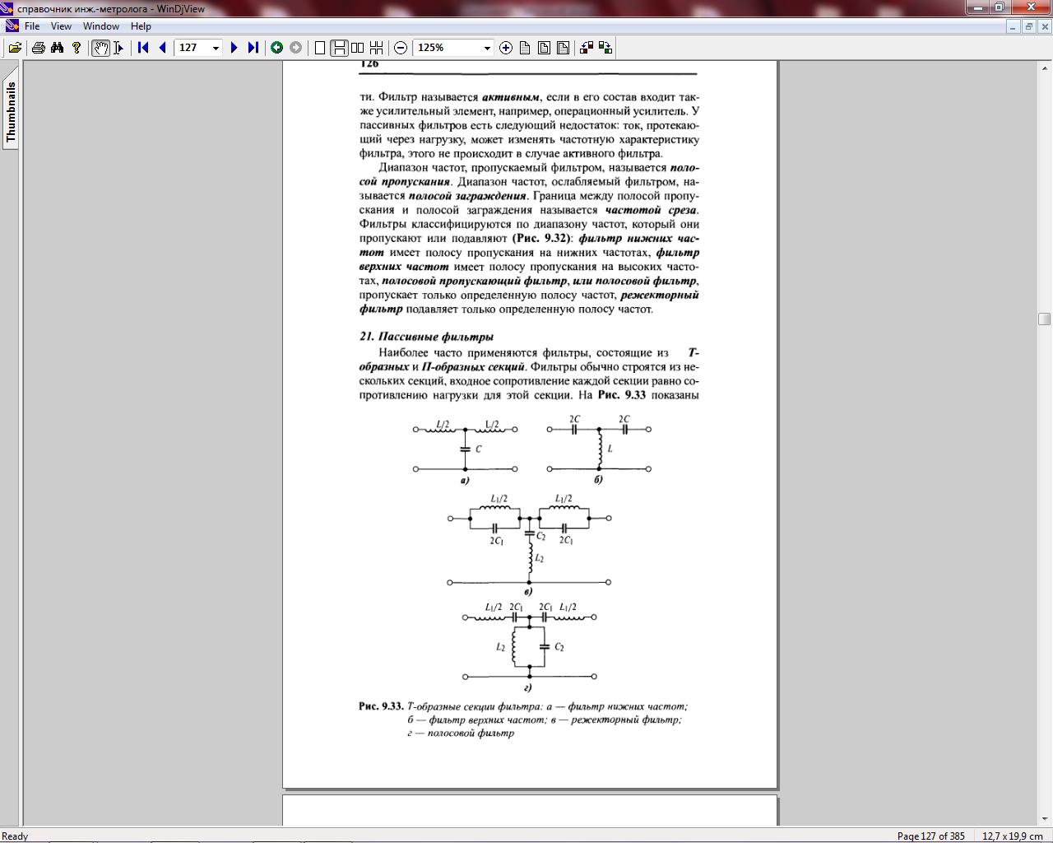Click the page number field 127
1053x843 pixels.
click(x=193, y=48)
